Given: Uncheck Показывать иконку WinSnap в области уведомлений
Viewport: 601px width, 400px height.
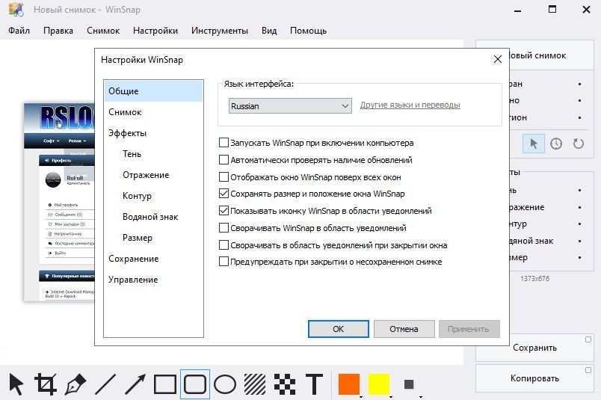Looking at the screenshot, I should click(224, 211).
